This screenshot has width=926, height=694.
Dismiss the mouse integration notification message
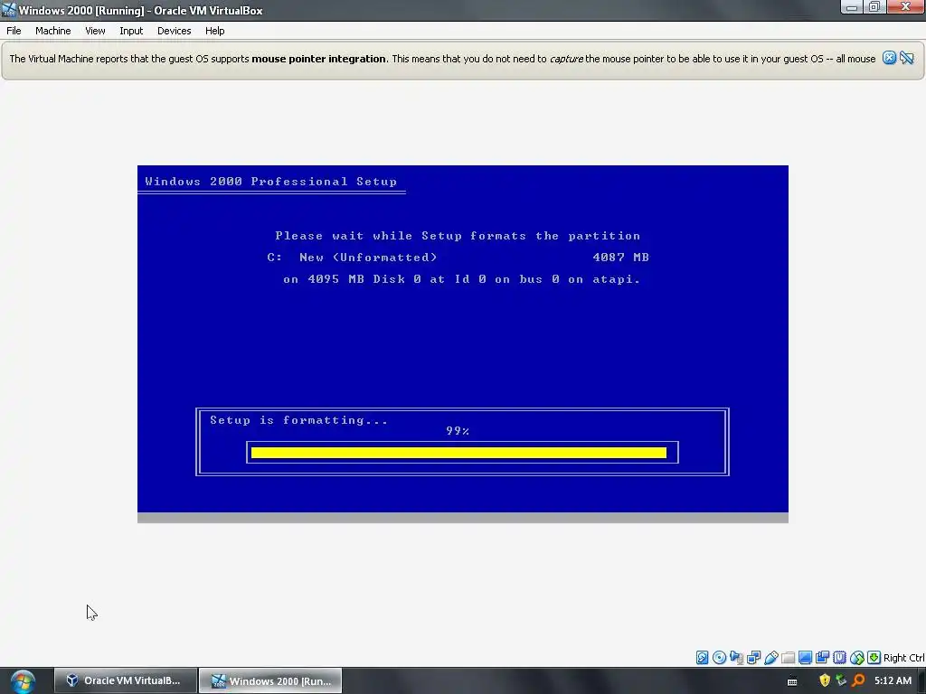click(x=890, y=58)
